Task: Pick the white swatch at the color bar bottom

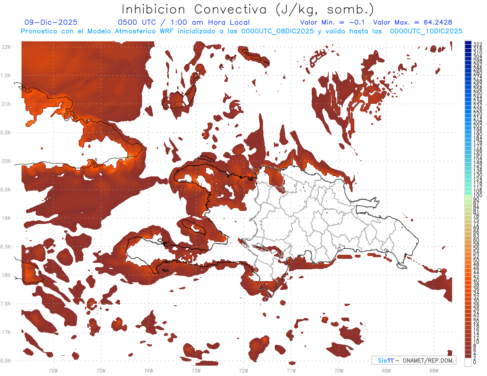Action: (468, 363)
